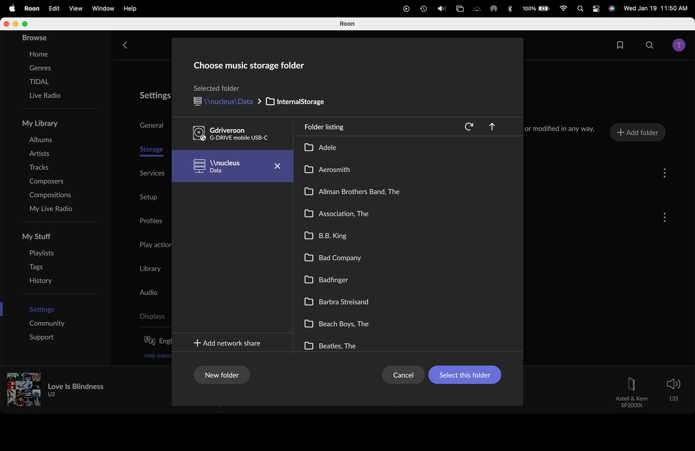695x451 pixels.
Task: Switch to the Services settings tab
Action: click(x=152, y=173)
